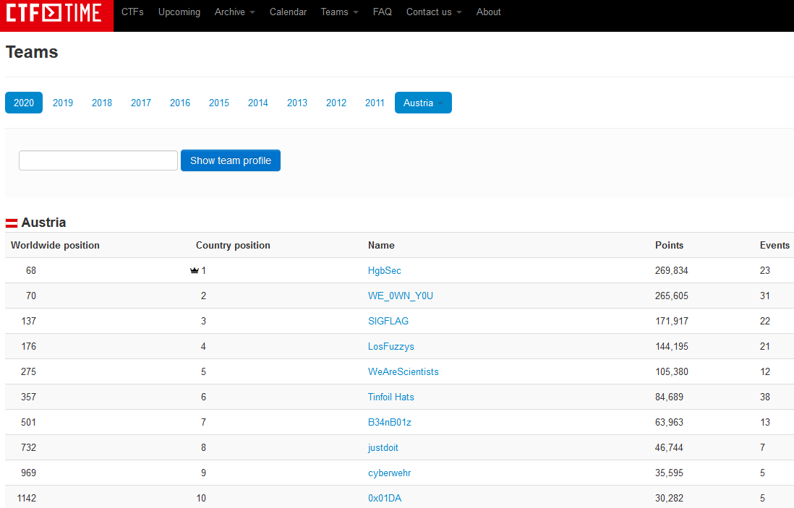Switch to the 2018 year tab
This screenshot has height=508, width=794.
[102, 103]
